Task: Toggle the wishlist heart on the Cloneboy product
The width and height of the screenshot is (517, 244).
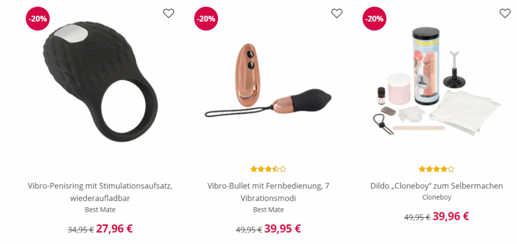Action: tap(505, 13)
